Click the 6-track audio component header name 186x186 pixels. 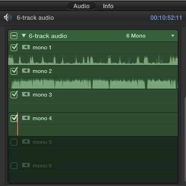[x=48, y=36]
